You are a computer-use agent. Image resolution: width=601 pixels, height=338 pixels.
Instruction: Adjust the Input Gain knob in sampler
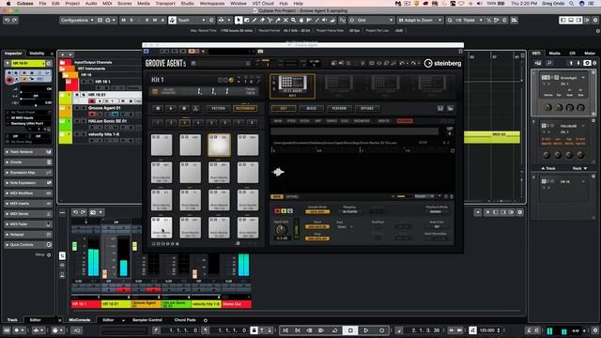(282, 229)
